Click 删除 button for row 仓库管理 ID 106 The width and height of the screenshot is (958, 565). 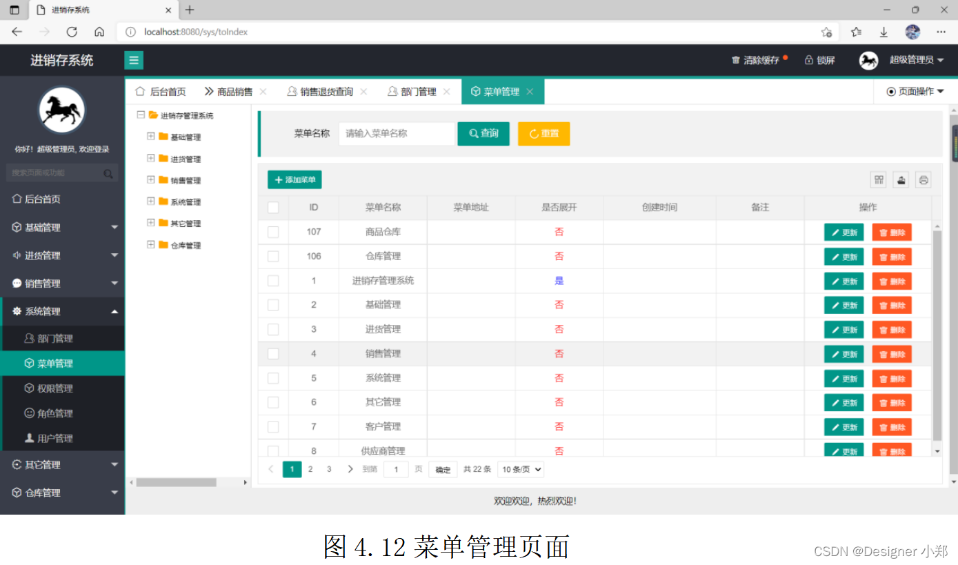[x=892, y=257]
